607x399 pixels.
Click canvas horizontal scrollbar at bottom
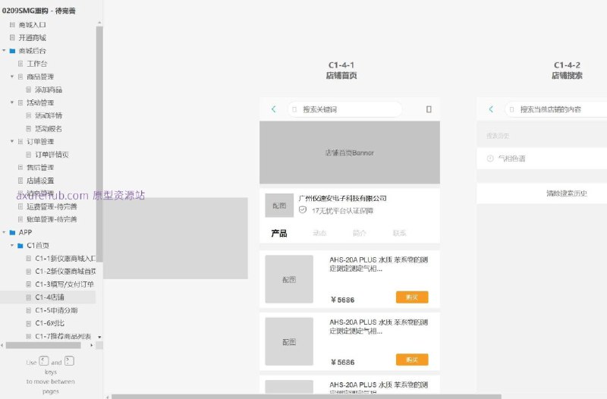click(x=306, y=397)
